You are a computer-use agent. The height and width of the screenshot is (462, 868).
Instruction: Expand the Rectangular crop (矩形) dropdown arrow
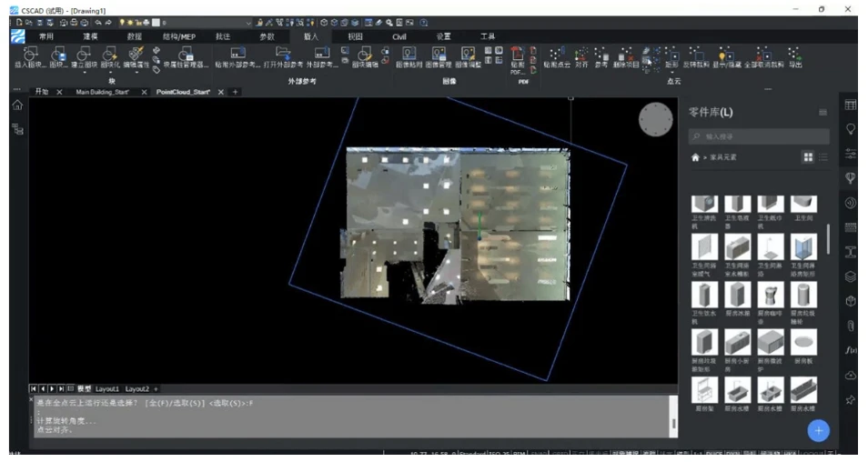(672, 72)
